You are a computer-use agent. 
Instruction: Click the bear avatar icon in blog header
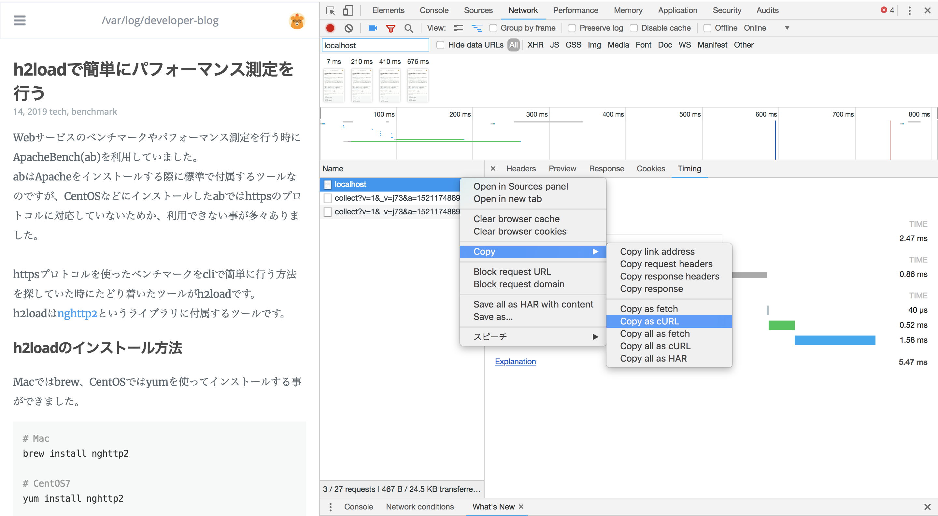click(297, 21)
